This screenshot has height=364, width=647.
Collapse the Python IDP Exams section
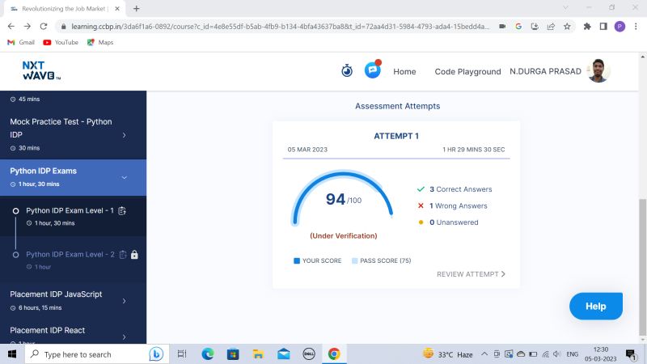pyautogui.click(x=124, y=177)
